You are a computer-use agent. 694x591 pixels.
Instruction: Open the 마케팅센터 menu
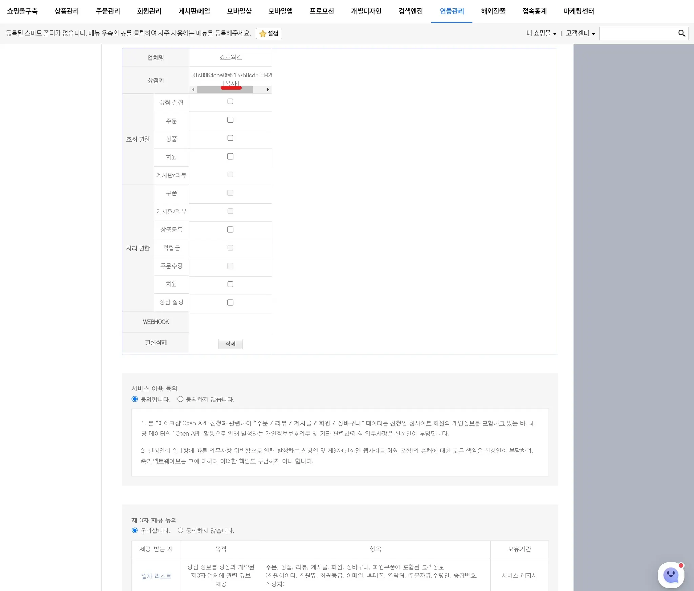coord(578,11)
